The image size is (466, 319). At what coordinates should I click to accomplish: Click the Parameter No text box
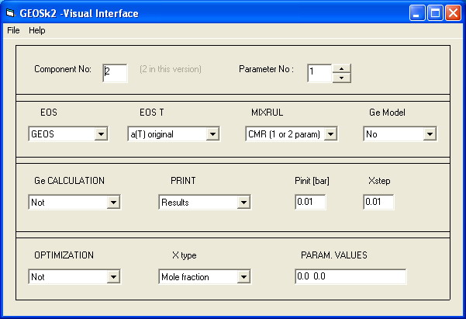click(319, 73)
